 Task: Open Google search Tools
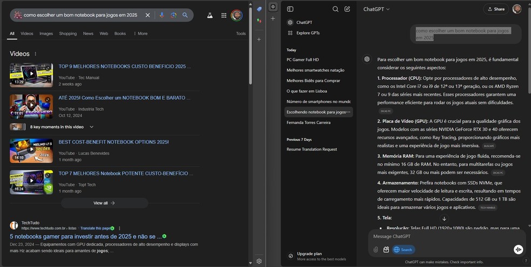(241, 33)
